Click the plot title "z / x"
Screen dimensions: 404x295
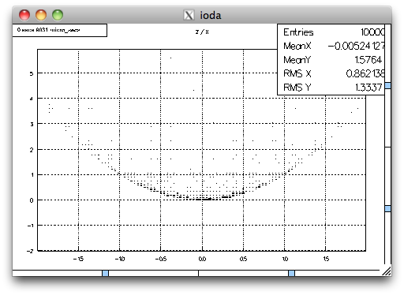click(202, 32)
